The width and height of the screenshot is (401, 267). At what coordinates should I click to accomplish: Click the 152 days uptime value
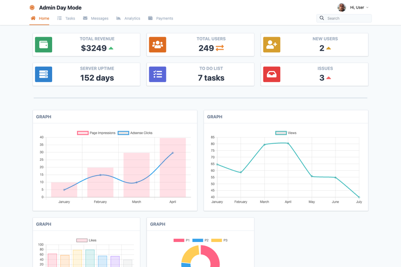(x=97, y=78)
